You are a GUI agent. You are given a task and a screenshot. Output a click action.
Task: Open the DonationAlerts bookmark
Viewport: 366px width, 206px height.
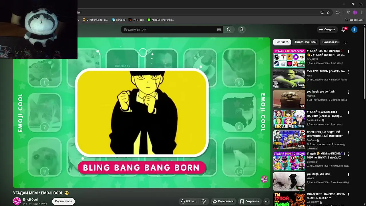point(95,20)
